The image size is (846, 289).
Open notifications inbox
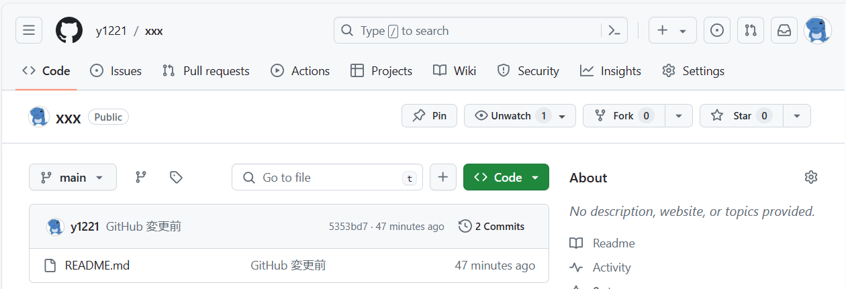(x=784, y=30)
